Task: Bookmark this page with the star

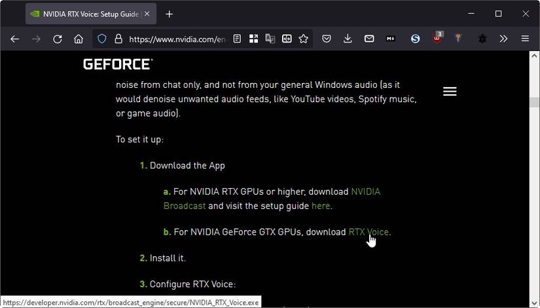Action: pyautogui.click(x=304, y=39)
